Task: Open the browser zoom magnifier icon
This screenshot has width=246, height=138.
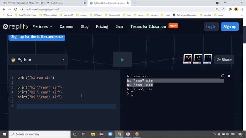Action: pyautogui.click(x=218, y=9)
